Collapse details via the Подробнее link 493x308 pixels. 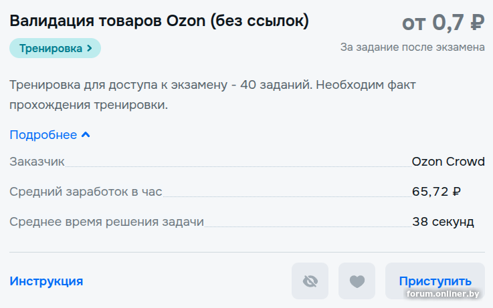point(43,135)
